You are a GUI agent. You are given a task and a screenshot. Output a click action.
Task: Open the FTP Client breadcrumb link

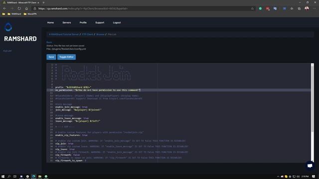point(88,34)
